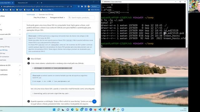
Task: Click the Atualizar browser update button
Action: pos(95,7)
